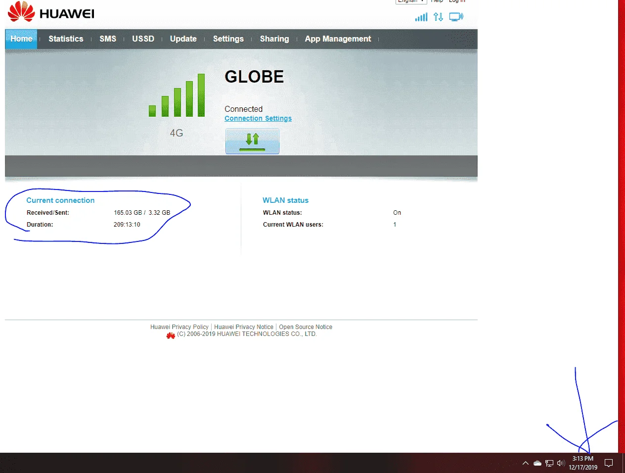Screen dimensions: 625x473
Task: Open the Action Center notification icon
Action: [609, 463]
